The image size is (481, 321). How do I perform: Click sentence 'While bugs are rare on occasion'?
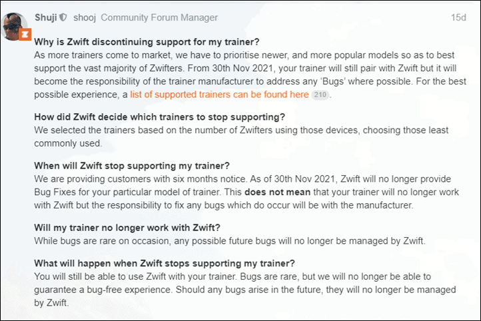coord(230,240)
